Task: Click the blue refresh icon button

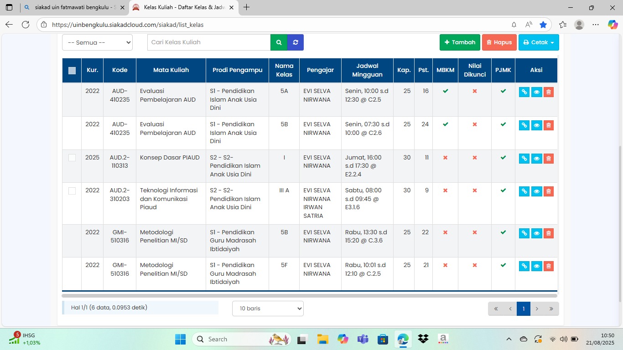Action: coord(296,42)
